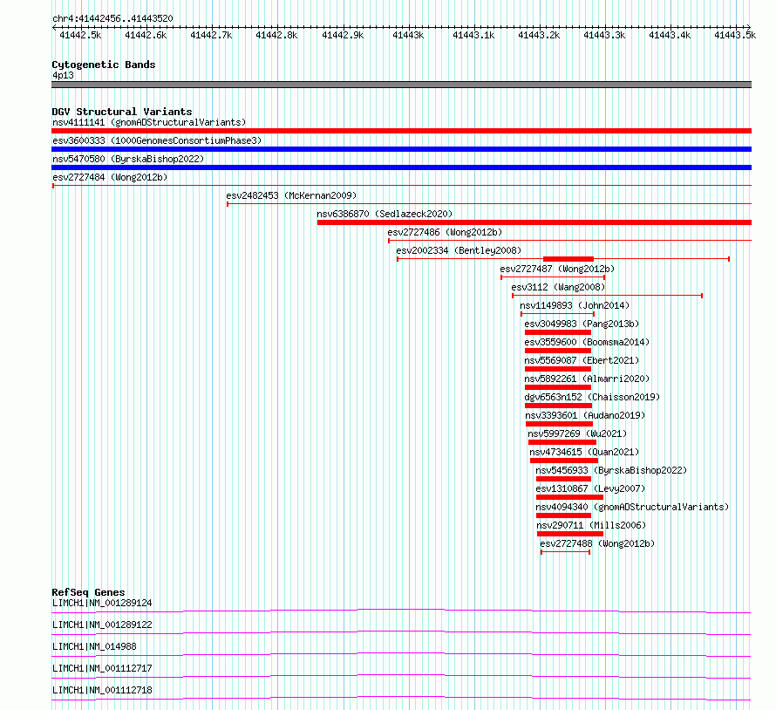This screenshot has width=776, height=710.
Task: Open nsv5456933 ByrskaBishop2022 label
Action: click(x=611, y=470)
